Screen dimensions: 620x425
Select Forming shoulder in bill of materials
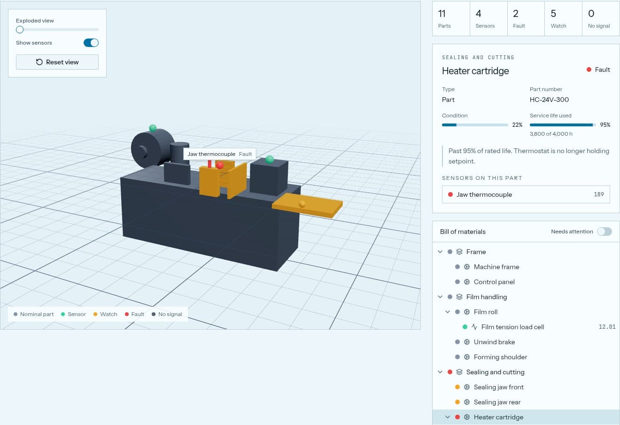(526, 357)
